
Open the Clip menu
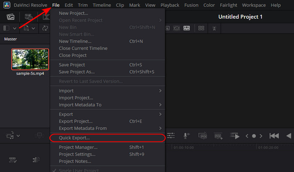(120, 5)
